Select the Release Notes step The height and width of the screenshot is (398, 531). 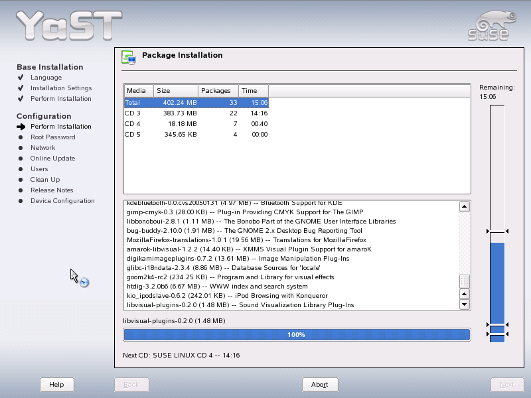pyautogui.click(x=52, y=190)
